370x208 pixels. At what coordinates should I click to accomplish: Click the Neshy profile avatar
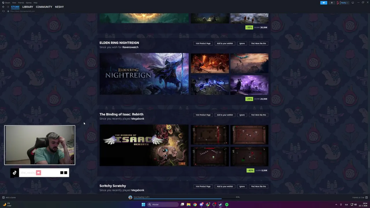pos(338,3)
